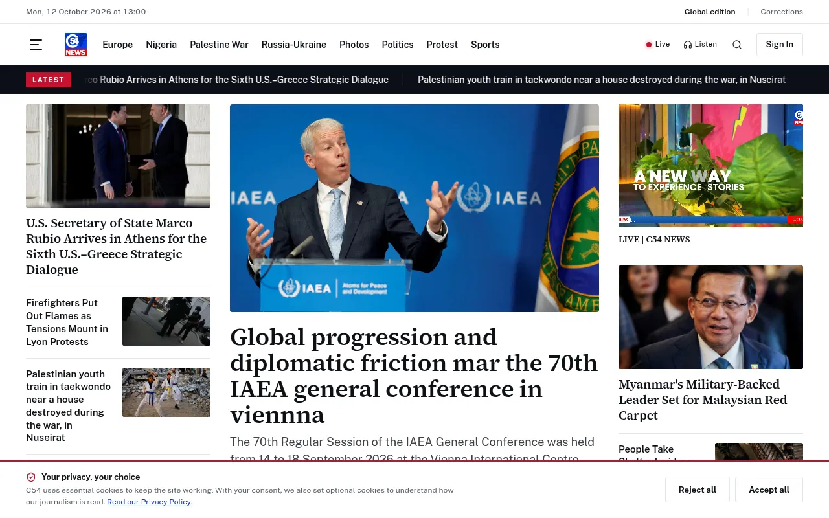
Task: Reject all cookies
Action: [x=698, y=490]
